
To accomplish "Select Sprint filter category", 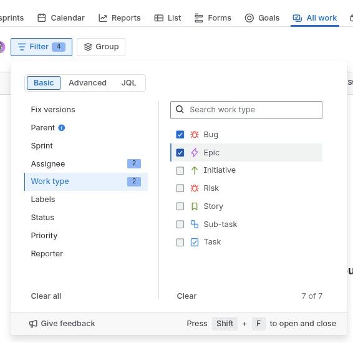I will pos(86,145).
